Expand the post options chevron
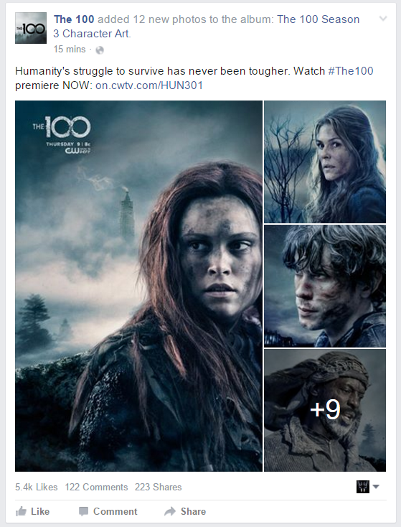This screenshot has width=401, height=527. point(383,19)
